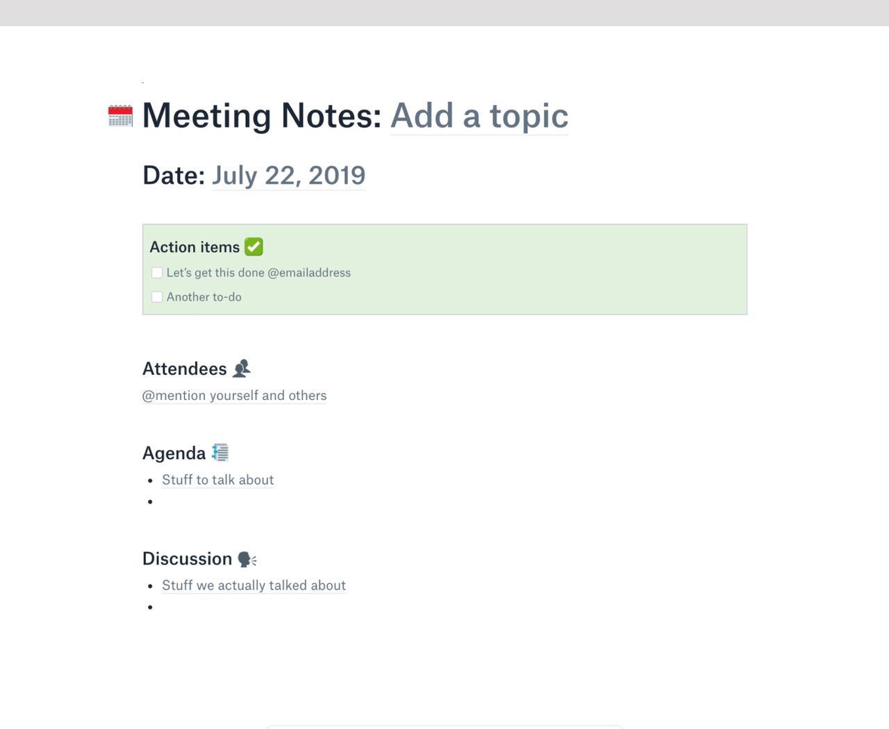Image resolution: width=889 pixels, height=729 pixels.
Task: Click the Discussion section heading
Action: pyautogui.click(x=188, y=558)
